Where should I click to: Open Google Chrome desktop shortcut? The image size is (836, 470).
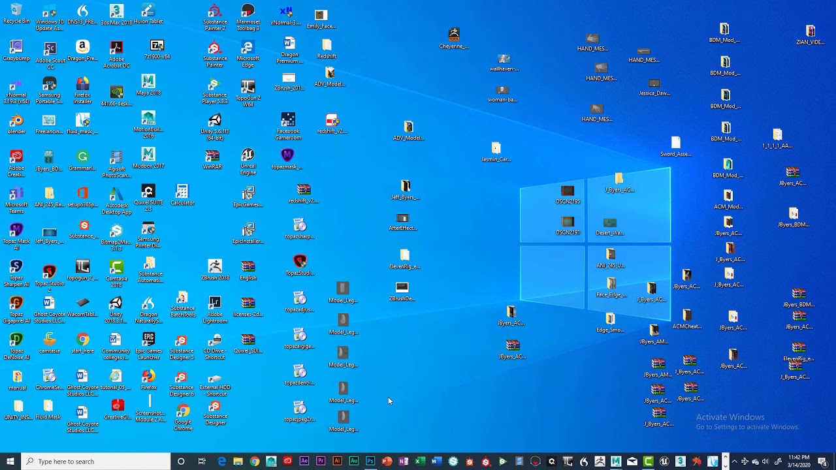(183, 418)
